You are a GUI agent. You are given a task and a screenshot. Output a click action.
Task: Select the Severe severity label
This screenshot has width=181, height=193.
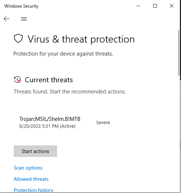point(103,122)
